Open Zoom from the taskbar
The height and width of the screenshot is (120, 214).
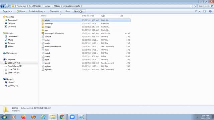[72, 117]
